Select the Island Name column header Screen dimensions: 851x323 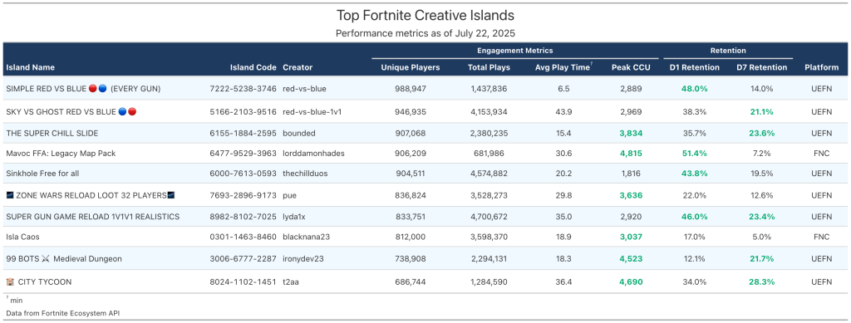point(31,68)
